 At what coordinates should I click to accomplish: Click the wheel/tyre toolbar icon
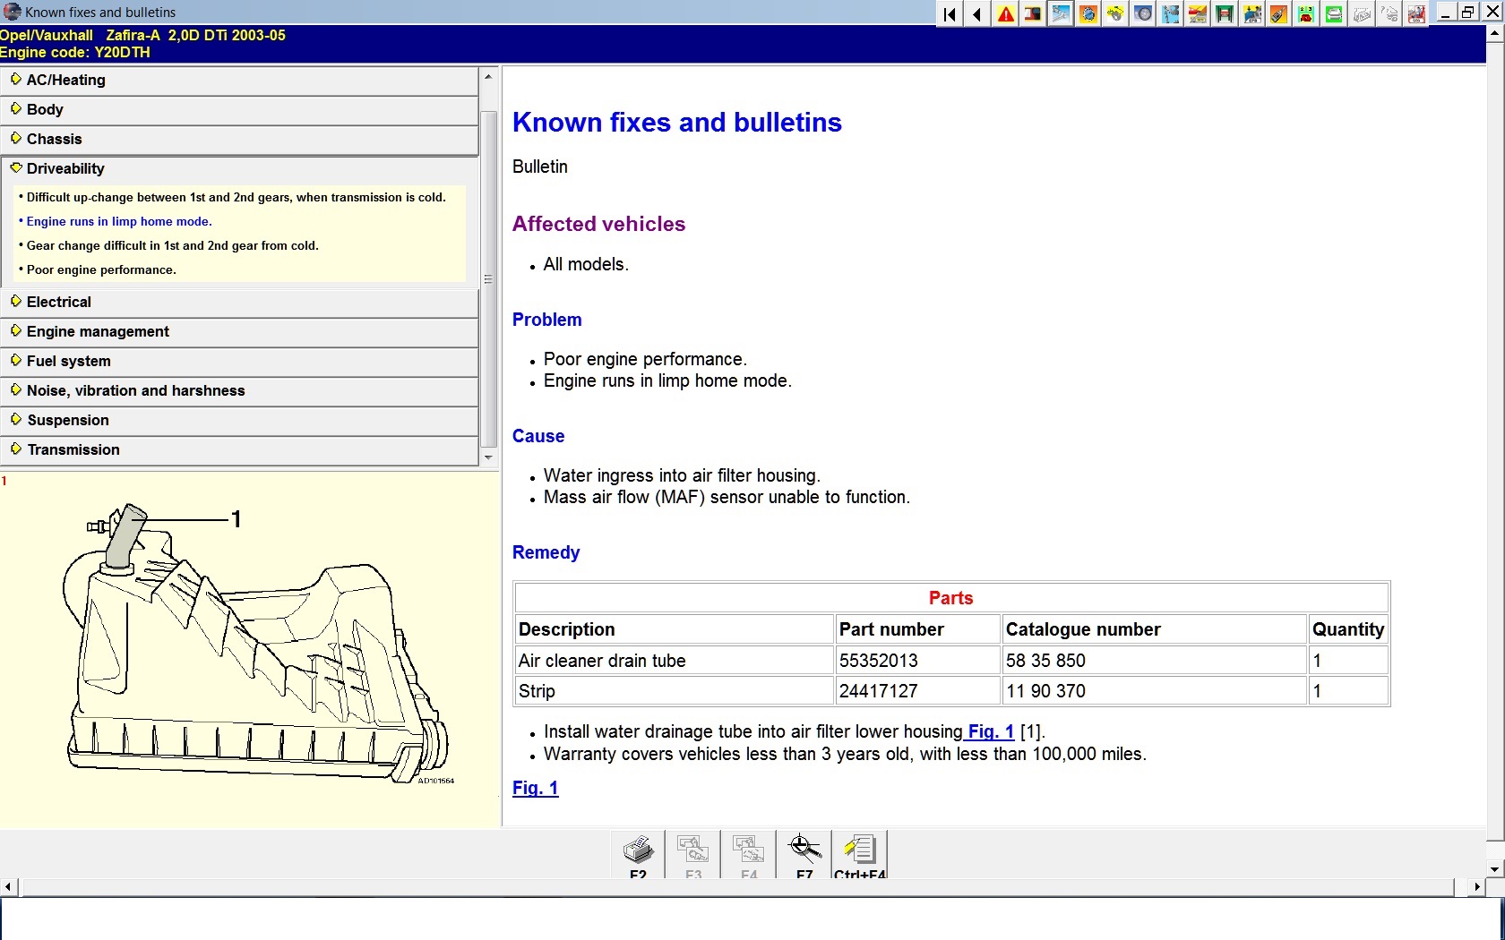point(1143,14)
